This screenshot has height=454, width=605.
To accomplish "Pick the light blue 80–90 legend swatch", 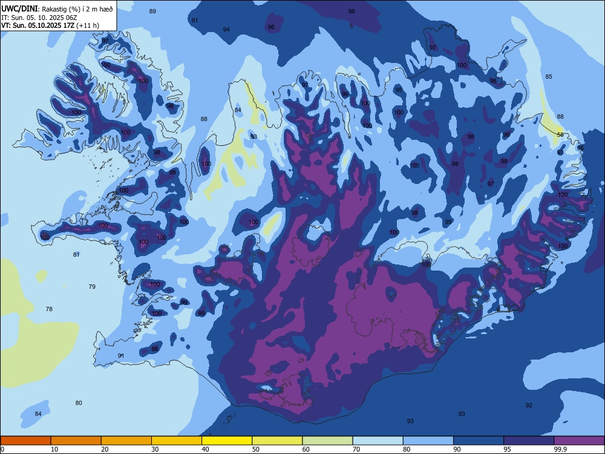I will [x=428, y=441].
